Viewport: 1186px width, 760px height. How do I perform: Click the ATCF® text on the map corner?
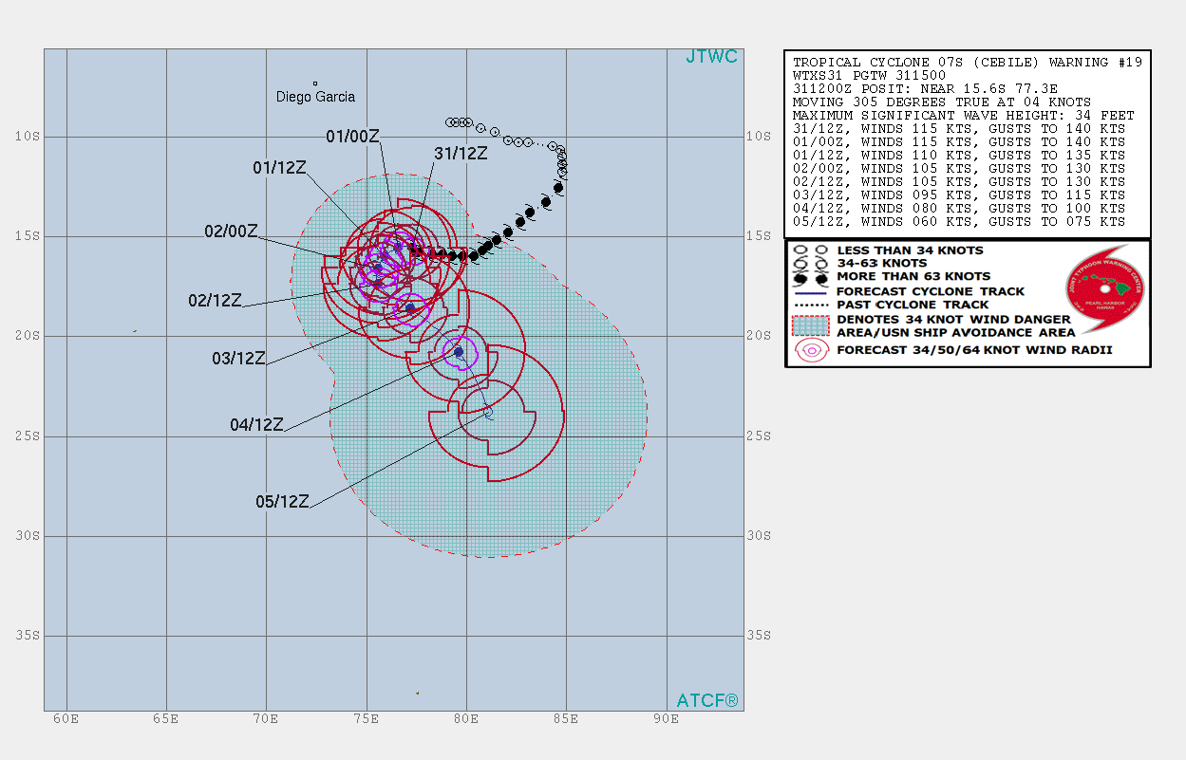coord(706,700)
